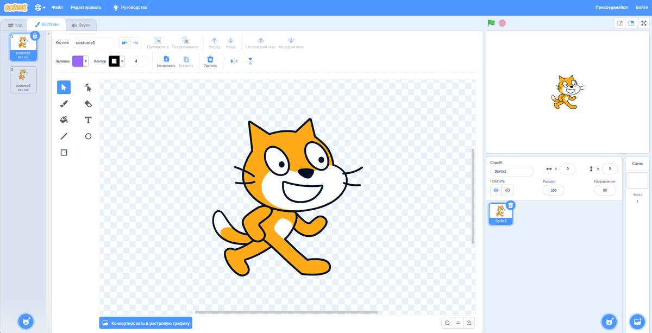Viewport: 652px width, 333px height.
Task: Select the Eraser tool
Action: (88, 104)
